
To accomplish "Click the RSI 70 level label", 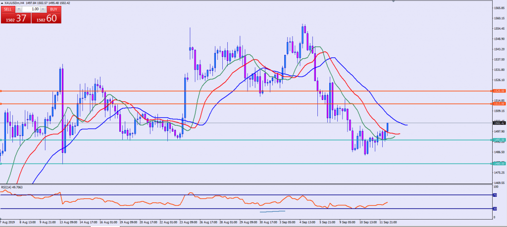I will [x=494, y=195].
